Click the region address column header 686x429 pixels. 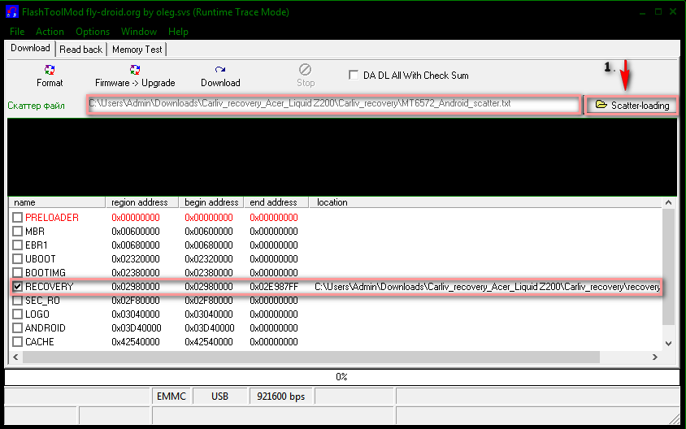(139, 202)
